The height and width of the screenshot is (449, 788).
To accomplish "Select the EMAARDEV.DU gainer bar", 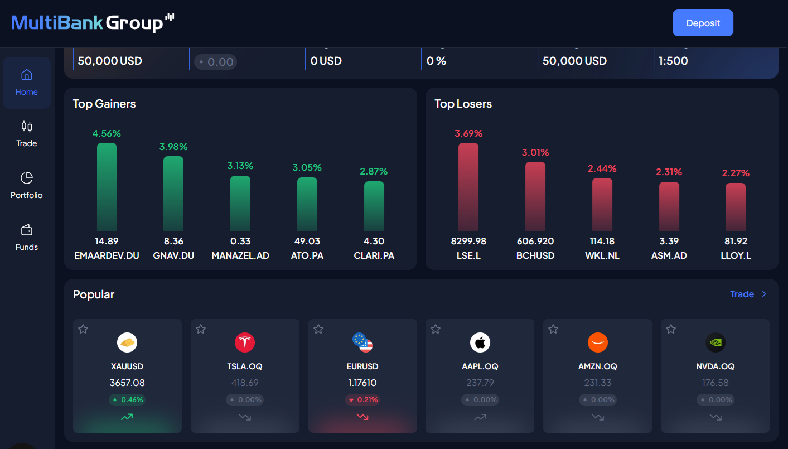I will pos(107,187).
